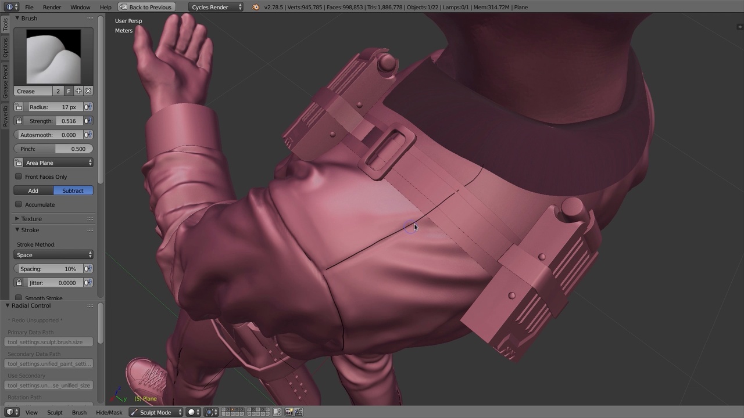This screenshot has width=744, height=418.
Task: Click the Pinch value field
Action: coord(53,149)
